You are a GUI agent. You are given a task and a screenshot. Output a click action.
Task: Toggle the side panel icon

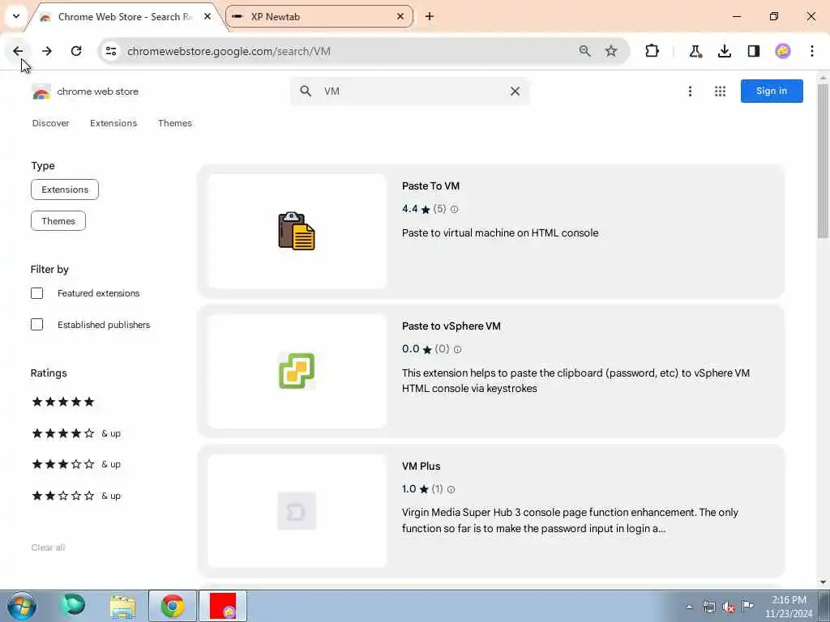(754, 51)
